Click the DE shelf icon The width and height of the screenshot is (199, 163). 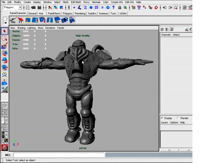57,20
